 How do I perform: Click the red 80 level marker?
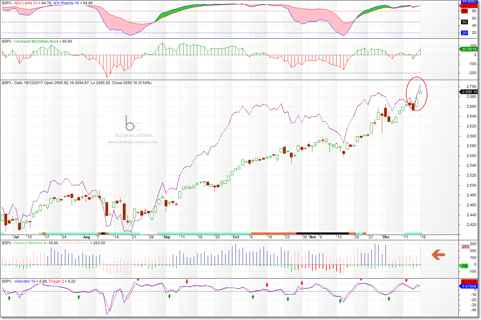pos(464,11)
